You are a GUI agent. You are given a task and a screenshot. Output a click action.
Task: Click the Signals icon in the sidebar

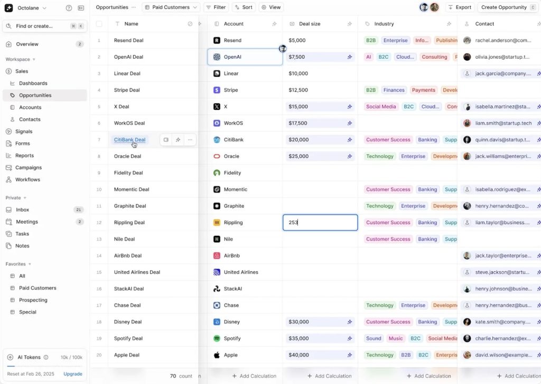[9, 131]
